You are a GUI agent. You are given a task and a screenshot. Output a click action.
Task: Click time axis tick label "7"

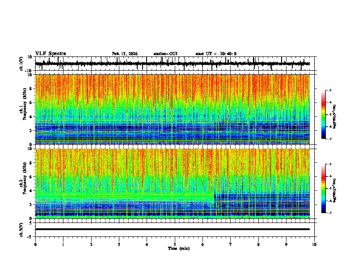[x=231, y=244]
